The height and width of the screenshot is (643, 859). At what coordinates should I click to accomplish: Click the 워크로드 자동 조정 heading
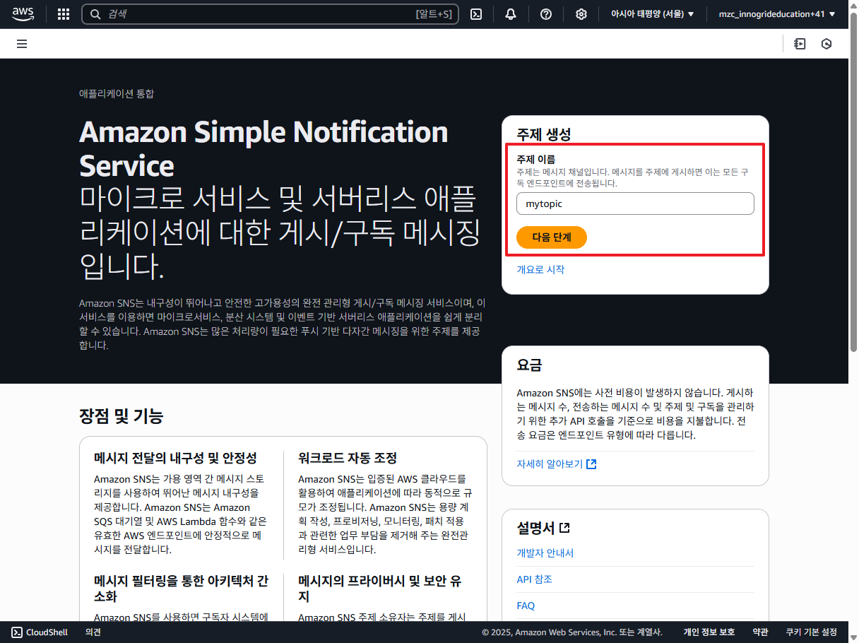pos(348,458)
